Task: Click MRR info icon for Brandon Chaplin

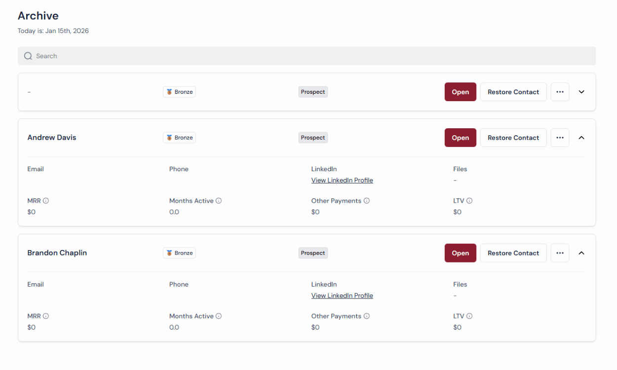Action: click(x=46, y=316)
